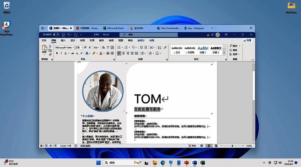Click the Copy icon in clipboard group
The width and height of the screenshot is (301, 167).
click(x=50, y=51)
